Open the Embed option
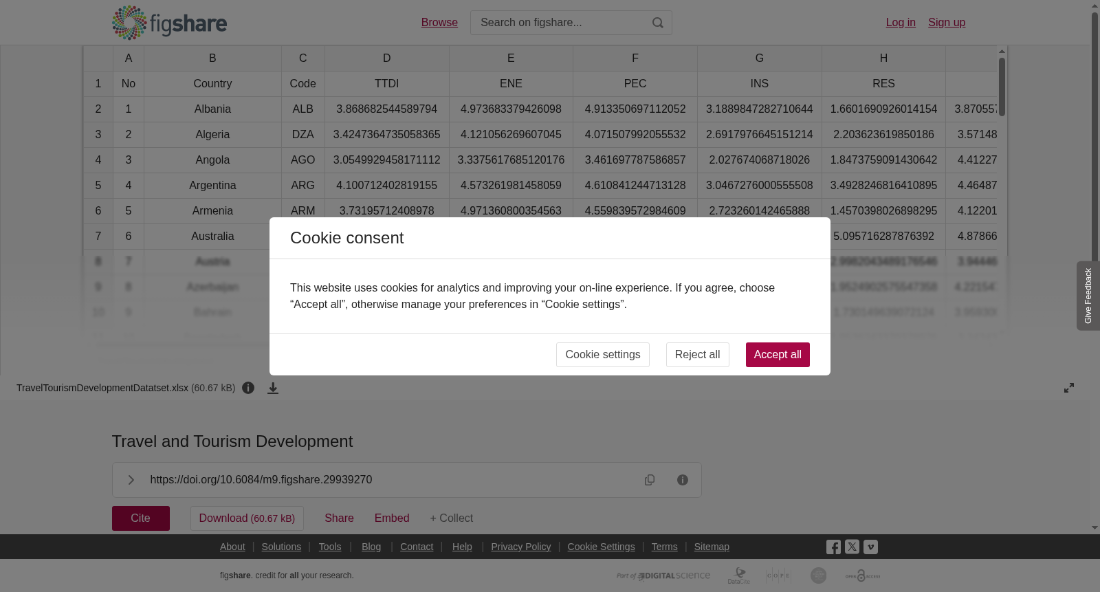1100x592 pixels. (392, 518)
